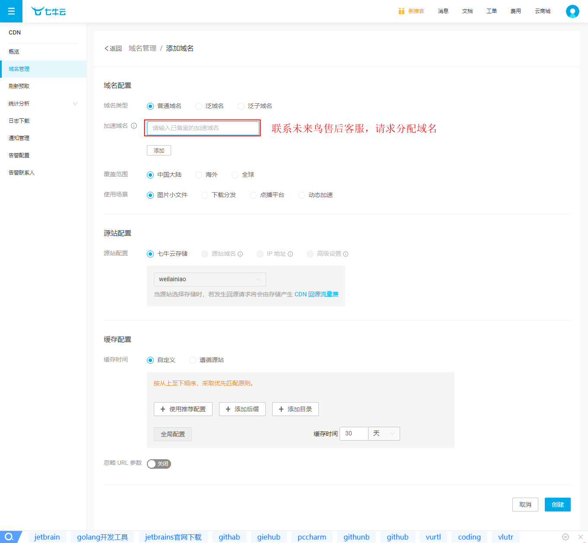
Task: Click the 创建 button
Action: click(x=557, y=505)
